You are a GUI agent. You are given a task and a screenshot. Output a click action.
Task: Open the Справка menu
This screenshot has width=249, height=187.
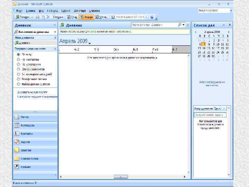(94, 11)
